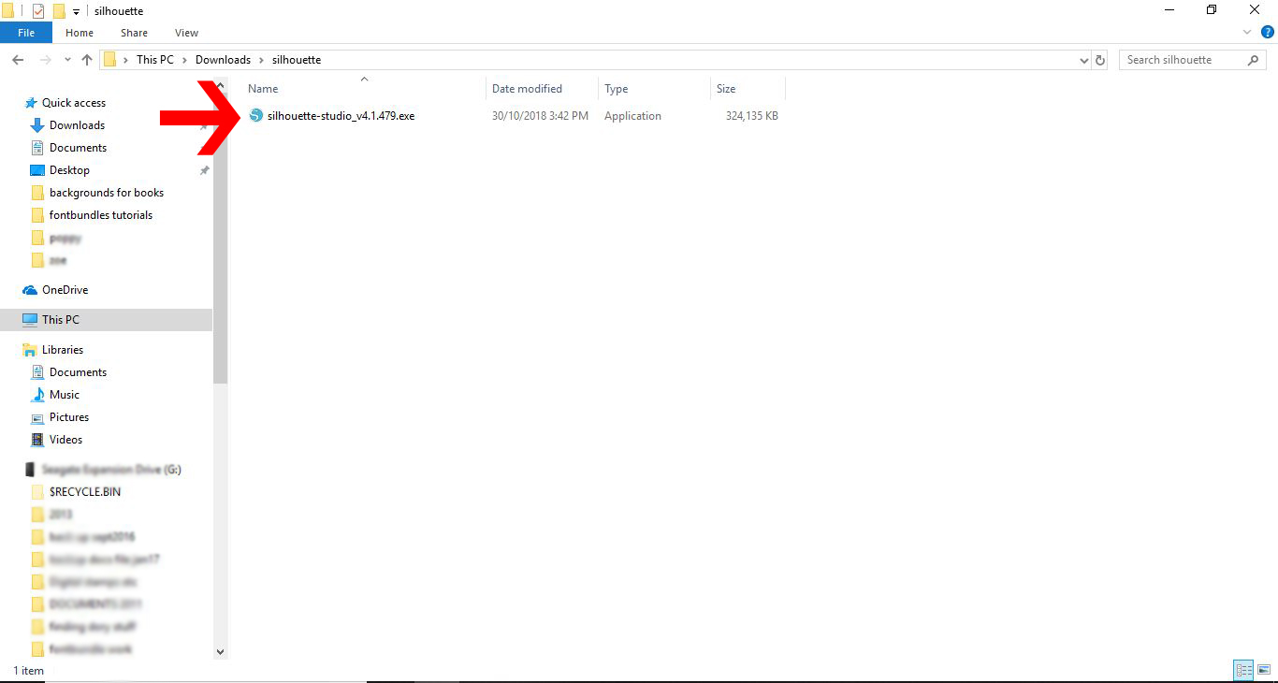
Task: Expand the chevron after Downloads in the address bar
Action: pos(261,60)
